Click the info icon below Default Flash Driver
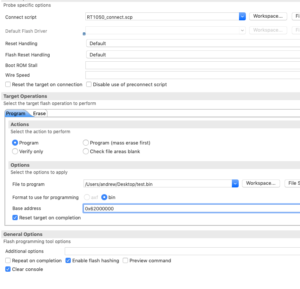300x289 pixels. [x=84, y=34]
